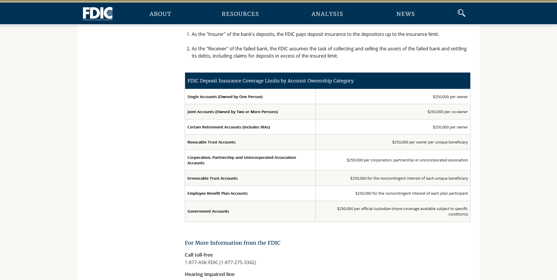Click the list item about FDIC as 'Insurer'
The image size is (557, 280).
tap(315, 34)
